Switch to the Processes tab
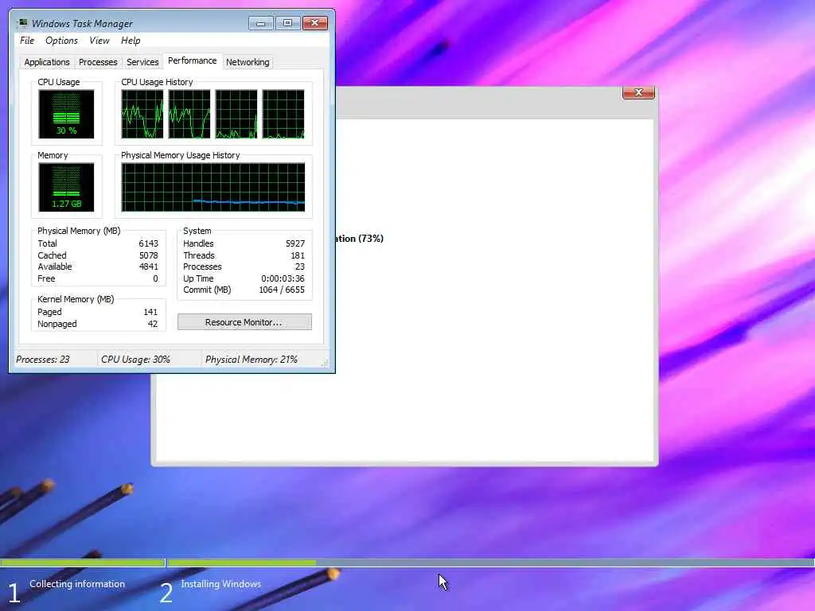Image resolution: width=815 pixels, height=611 pixels. [x=98, y=62]
